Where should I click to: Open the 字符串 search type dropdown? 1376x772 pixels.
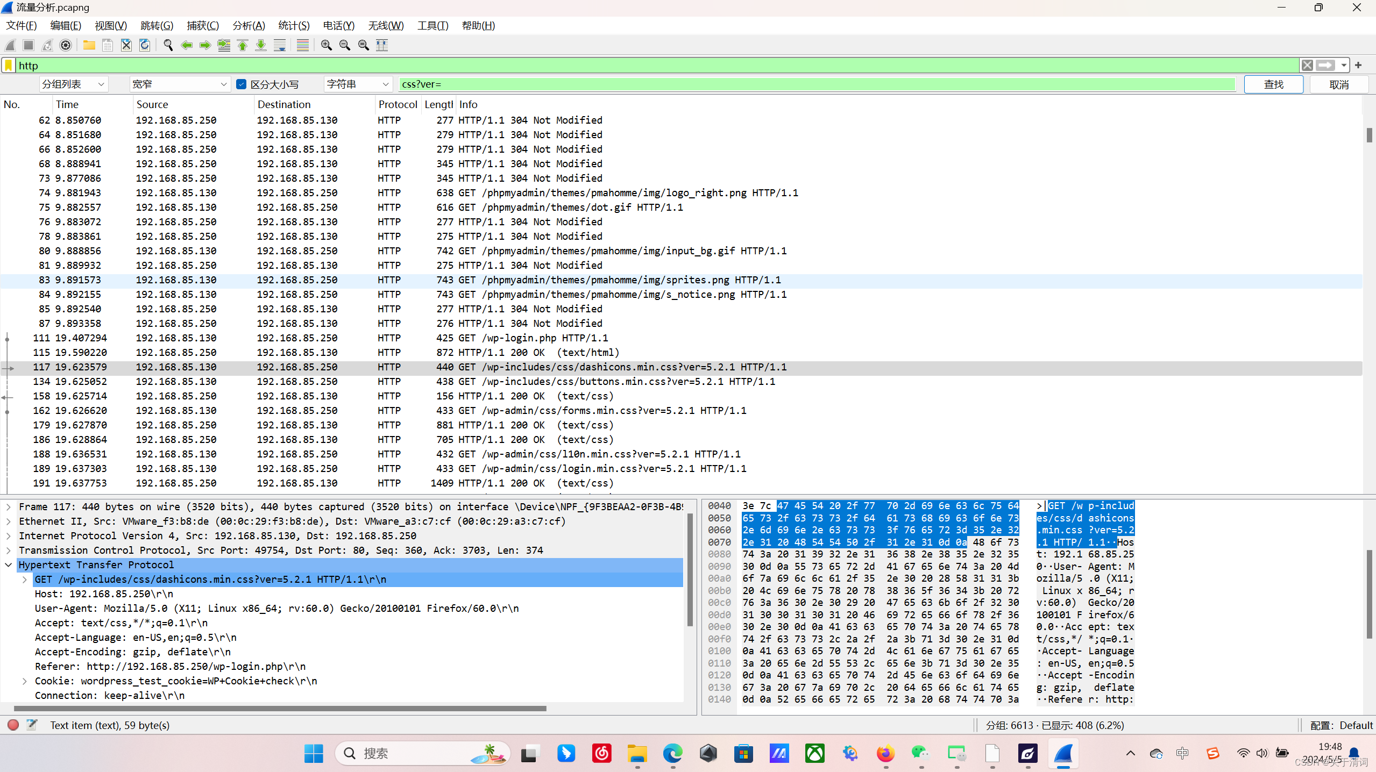pyautogui.click(x=357, y=84)
